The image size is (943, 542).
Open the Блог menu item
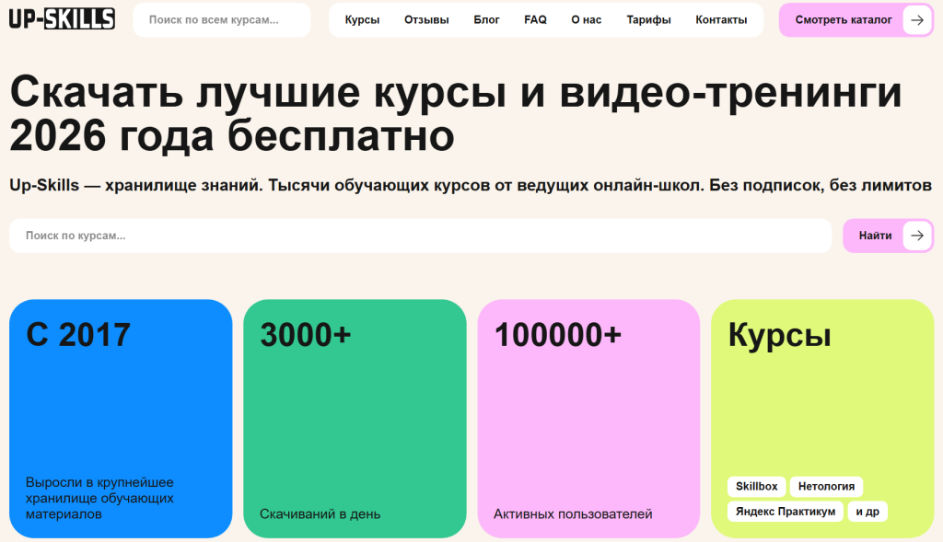coord(487,19)
